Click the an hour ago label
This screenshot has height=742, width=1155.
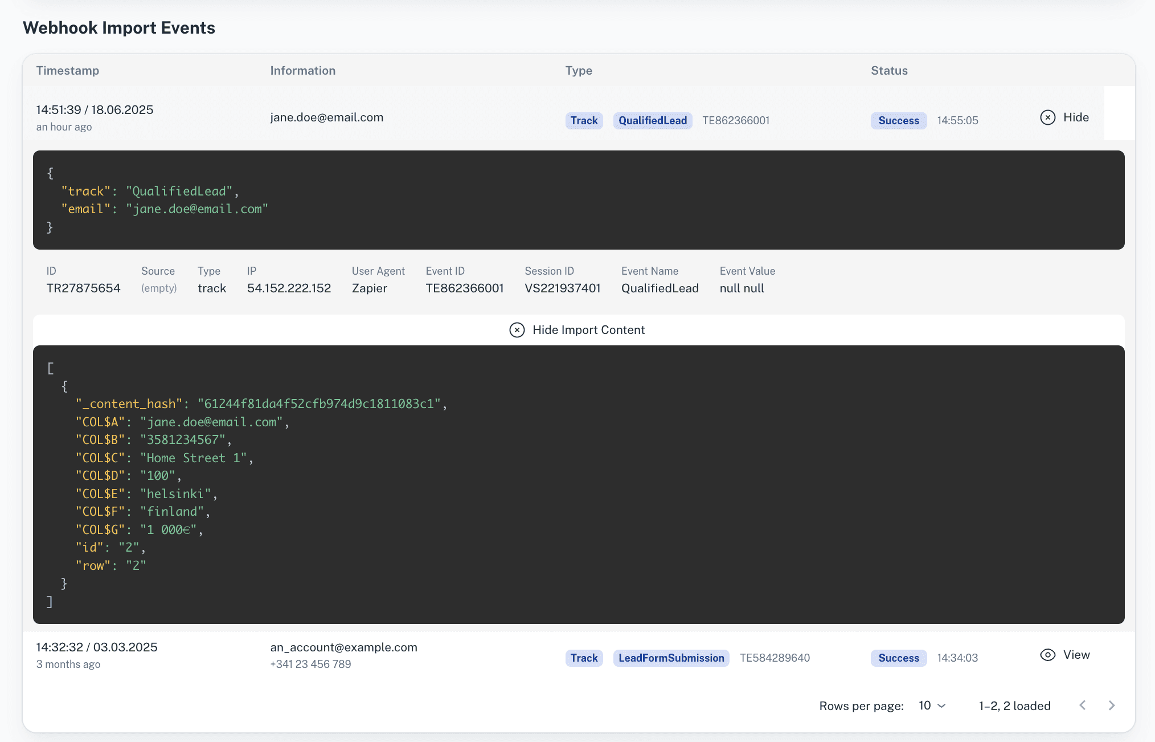tap(64, 127)
